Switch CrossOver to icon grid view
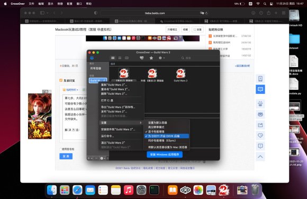The image size is (307, 199). [x=113, y=58]
